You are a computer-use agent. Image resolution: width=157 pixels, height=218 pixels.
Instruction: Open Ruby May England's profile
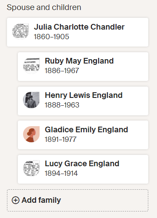pos(79,61)
